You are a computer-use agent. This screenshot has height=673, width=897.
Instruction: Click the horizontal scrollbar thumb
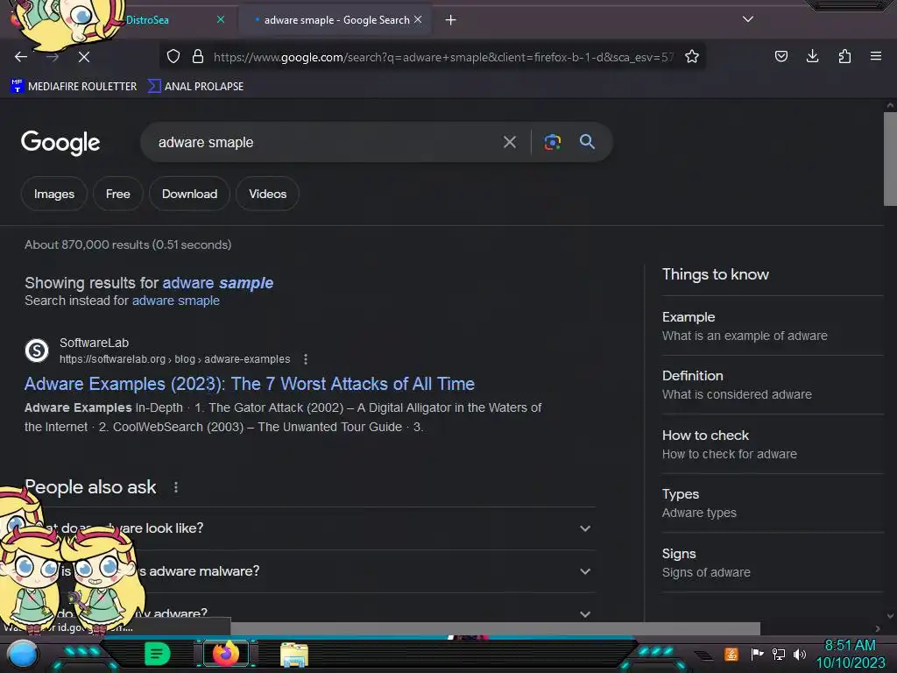tap(495, 628)
